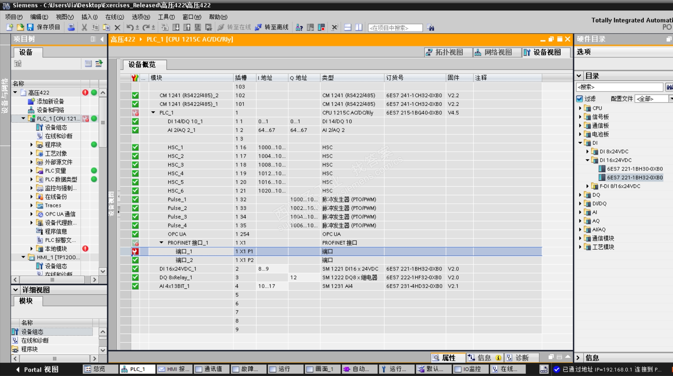
Task: Open the 通讯值 taskbar editor
Action: pos(212,369)
